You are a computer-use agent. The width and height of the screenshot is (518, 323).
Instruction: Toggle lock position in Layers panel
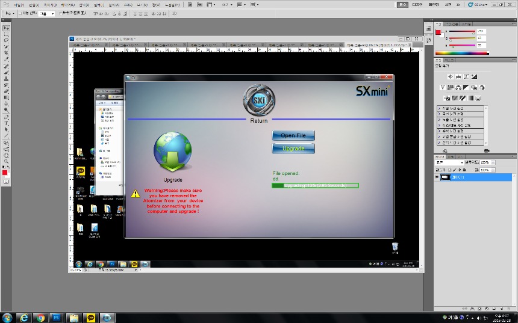click(x=460, y=170)
